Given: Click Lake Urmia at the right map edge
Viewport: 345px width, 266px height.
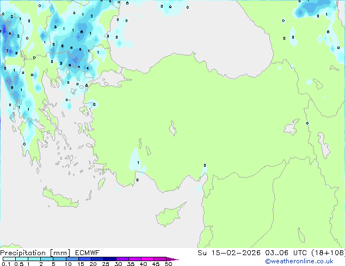Looking at the screenshot, I should point(324,144).
